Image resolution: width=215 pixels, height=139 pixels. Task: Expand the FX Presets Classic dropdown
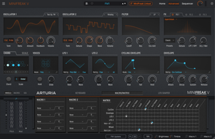[x=169, y=40]
